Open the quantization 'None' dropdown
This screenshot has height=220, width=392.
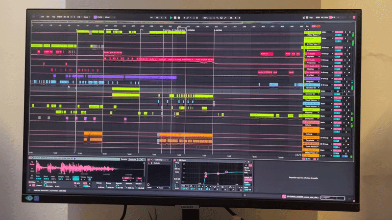[87, 17]
